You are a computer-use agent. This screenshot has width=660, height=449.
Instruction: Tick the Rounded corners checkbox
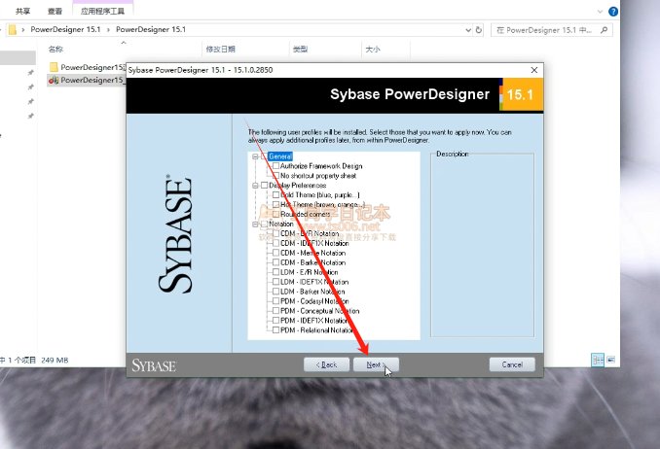coord(275,214)
